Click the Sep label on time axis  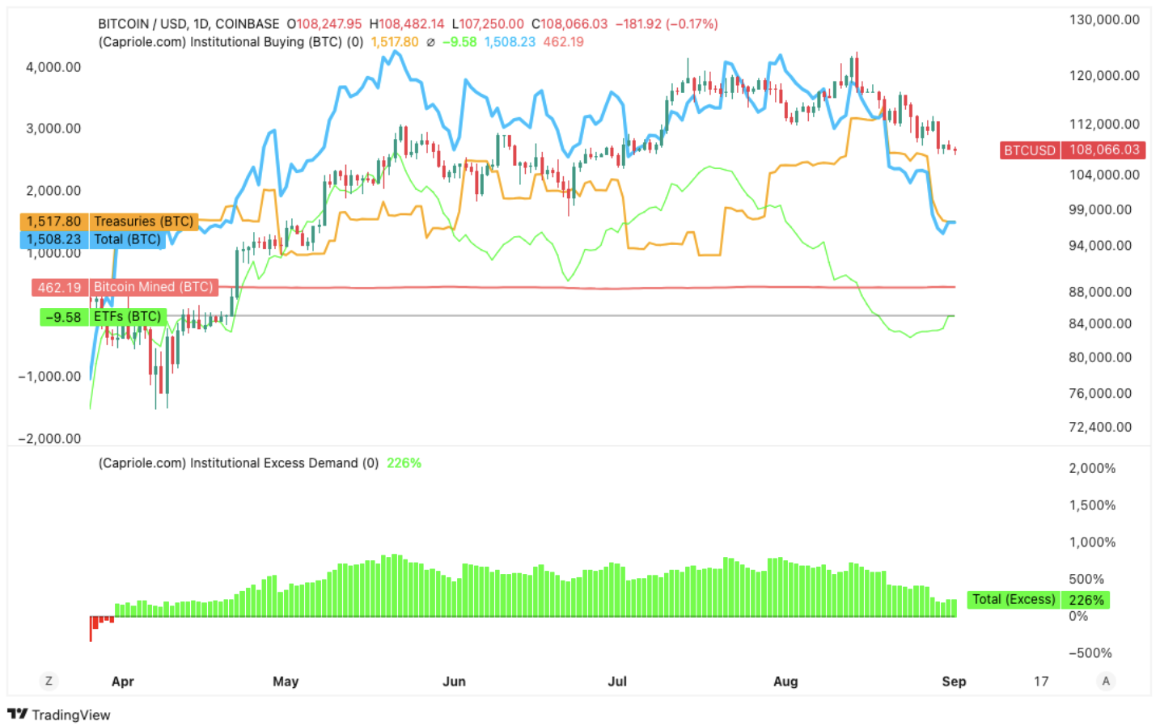click(x=954, y=682)
